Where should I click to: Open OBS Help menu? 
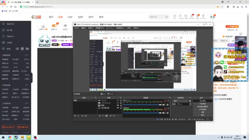pos(136,28)
